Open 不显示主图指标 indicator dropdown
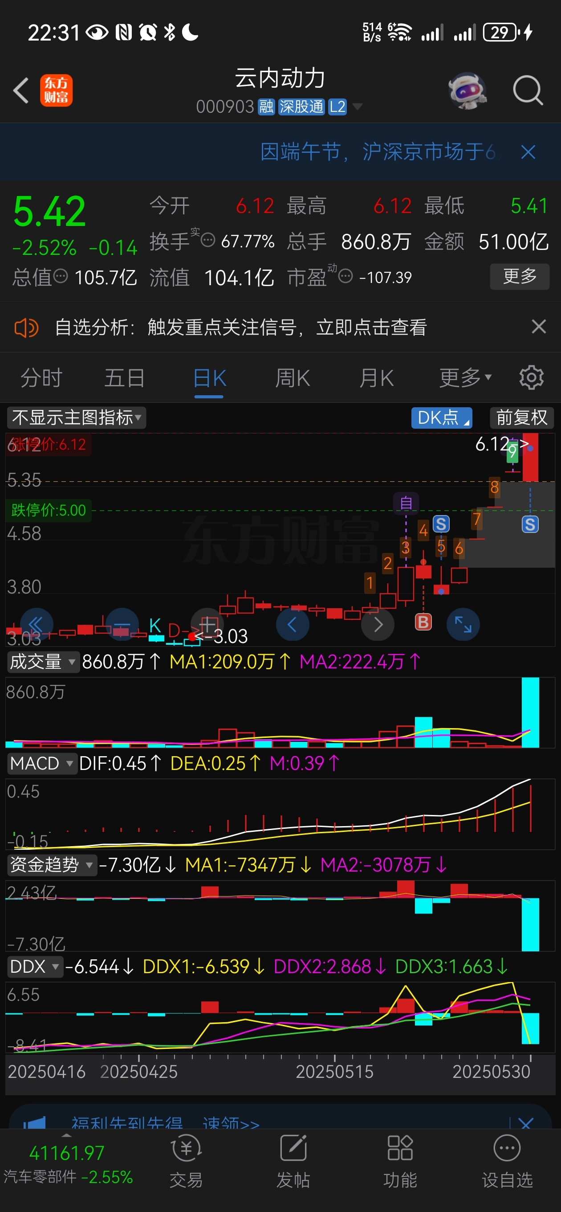 pyautogui.click(x=77, y=418)
